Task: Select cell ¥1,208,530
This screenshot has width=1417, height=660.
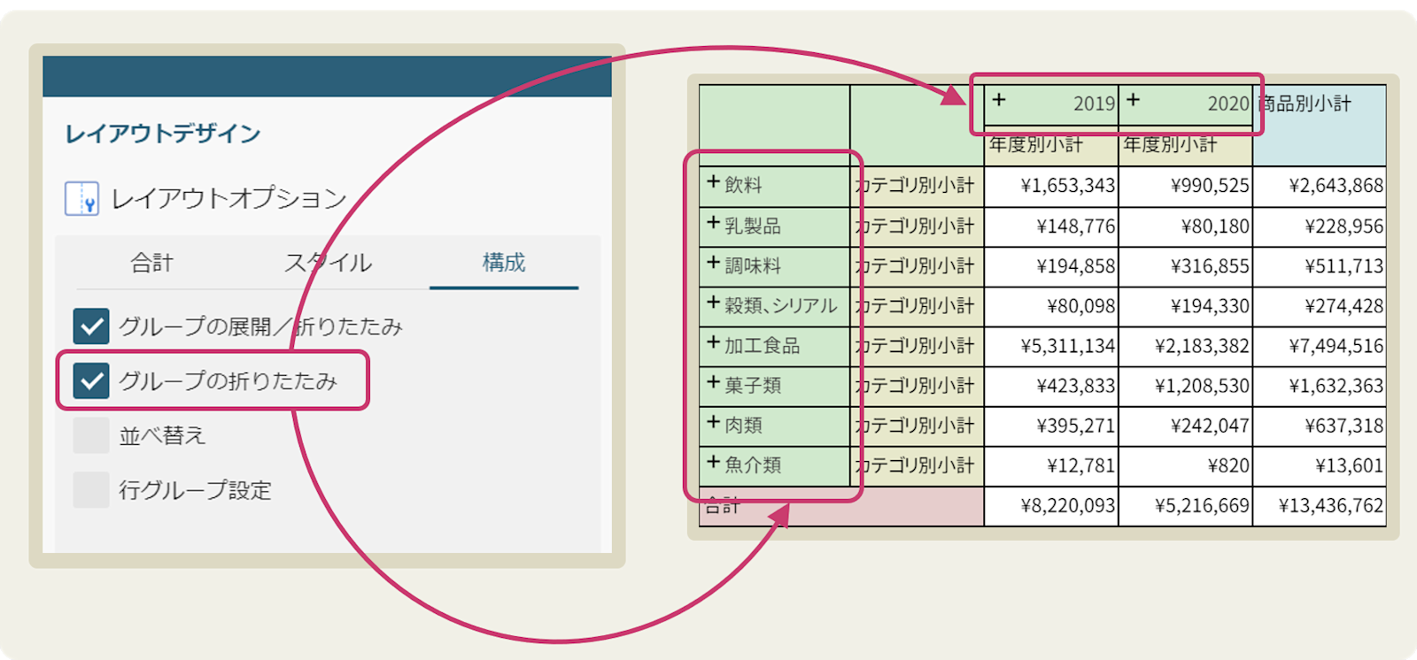Action: pos(1186,386)
